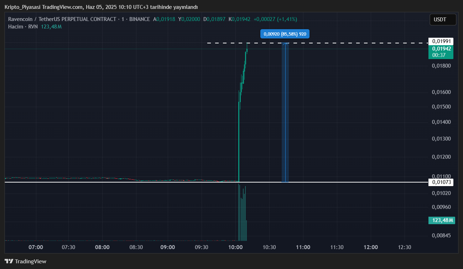The width and height of the screenshot is (463, 269).
Task: Select the blue price range measurement box
Action: (285, 112)
